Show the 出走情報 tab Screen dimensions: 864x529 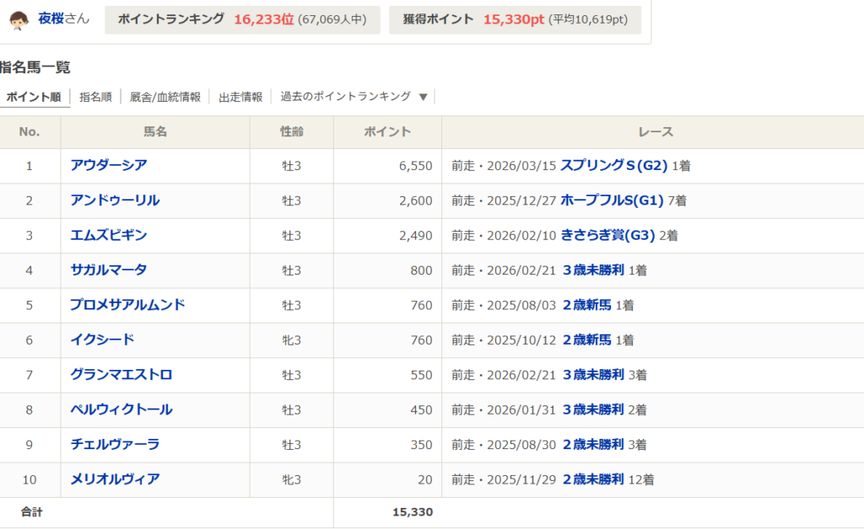(x=240, y=97)
